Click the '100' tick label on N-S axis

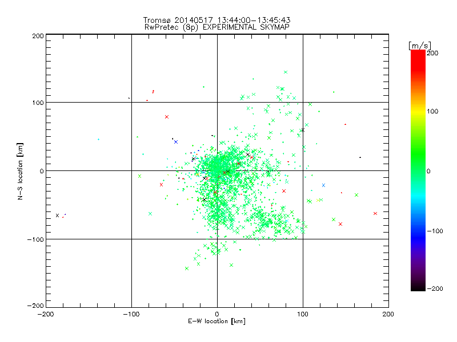tap(38, 103)
